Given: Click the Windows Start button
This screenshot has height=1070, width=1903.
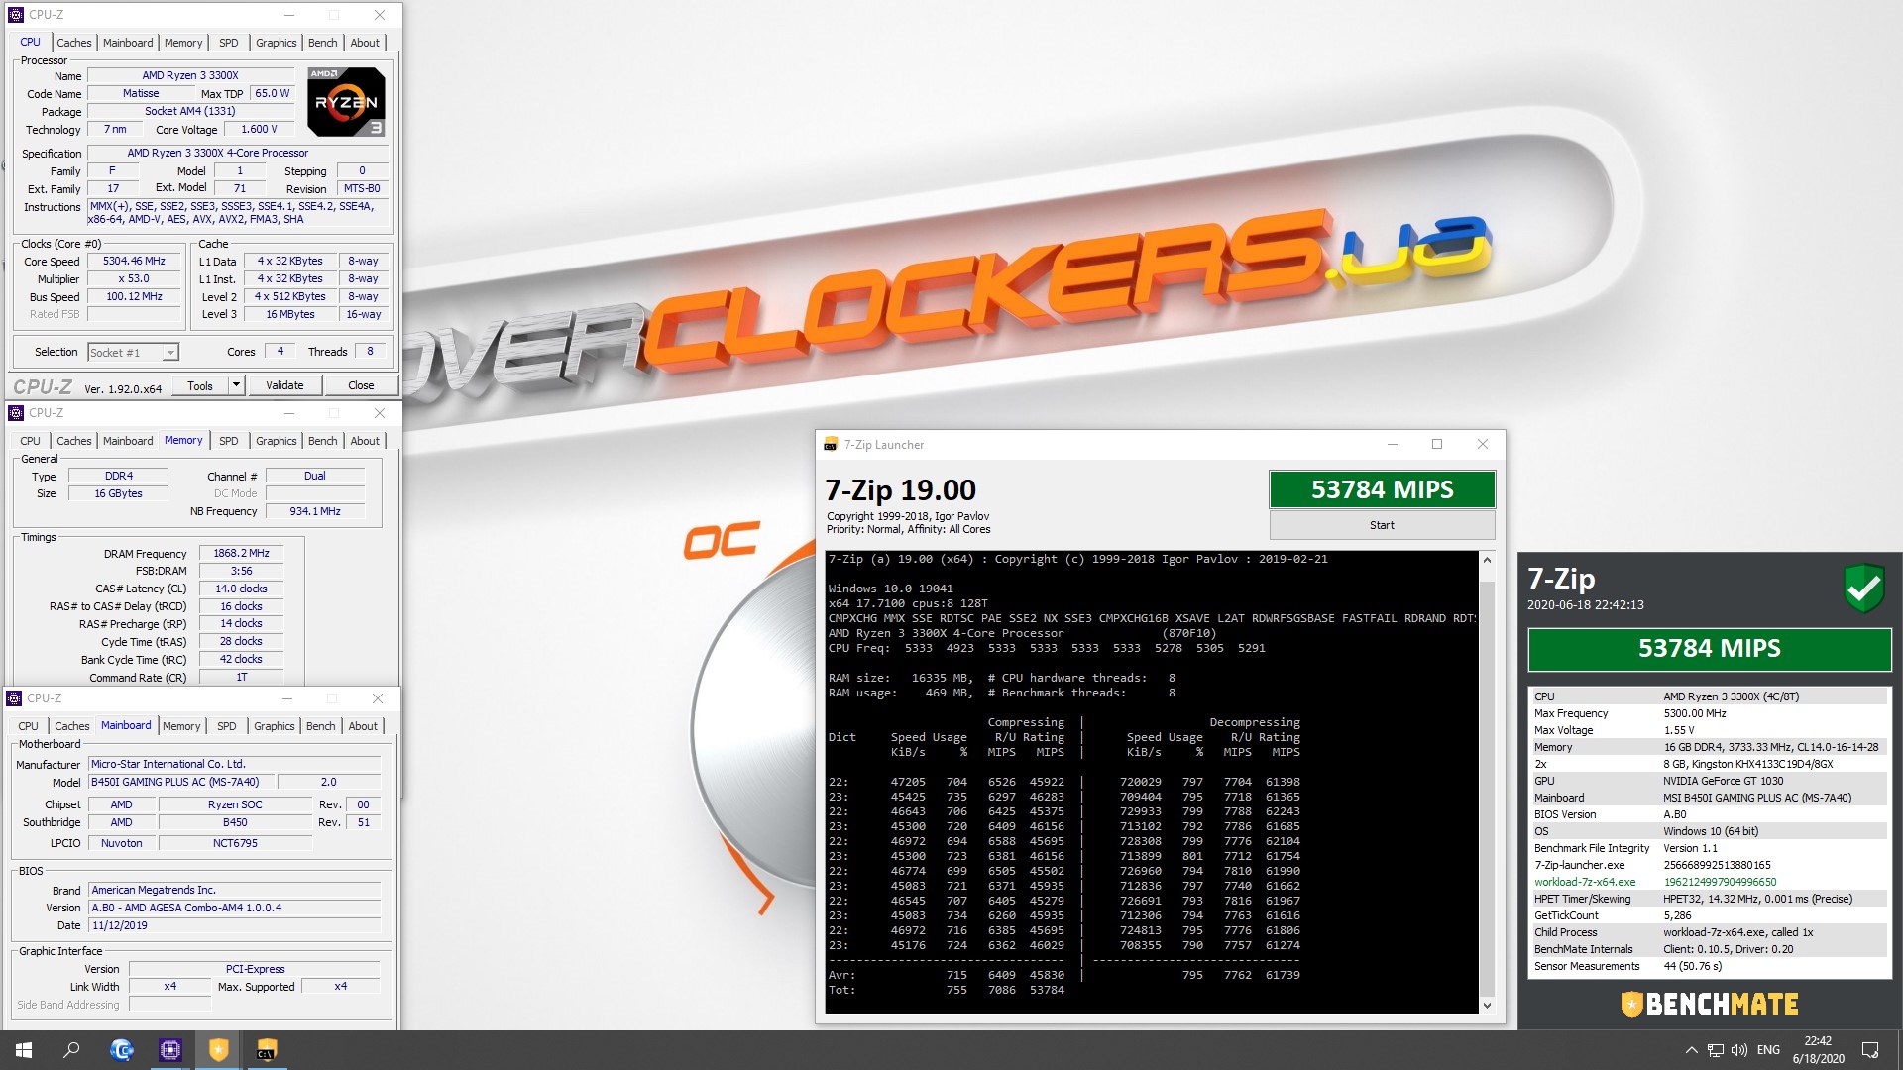Looking at the screenshot, I should (x=24, y=1050).
